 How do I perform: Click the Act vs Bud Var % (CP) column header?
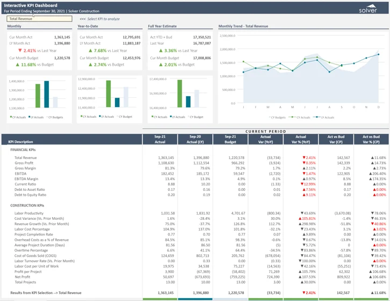pos(371,139)
